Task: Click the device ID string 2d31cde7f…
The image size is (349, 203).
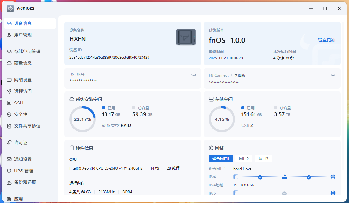Action: click(109, 58)
